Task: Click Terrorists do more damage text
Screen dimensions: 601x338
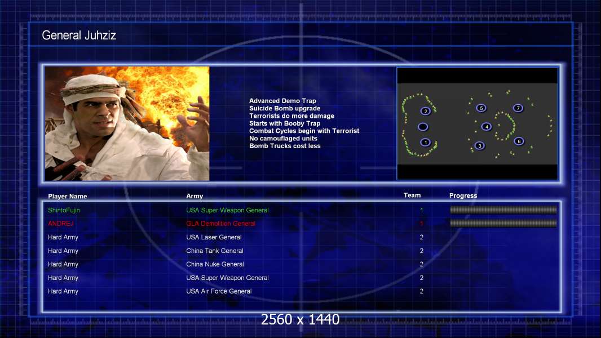Action: pyautogui.click(x=291, y=115)
